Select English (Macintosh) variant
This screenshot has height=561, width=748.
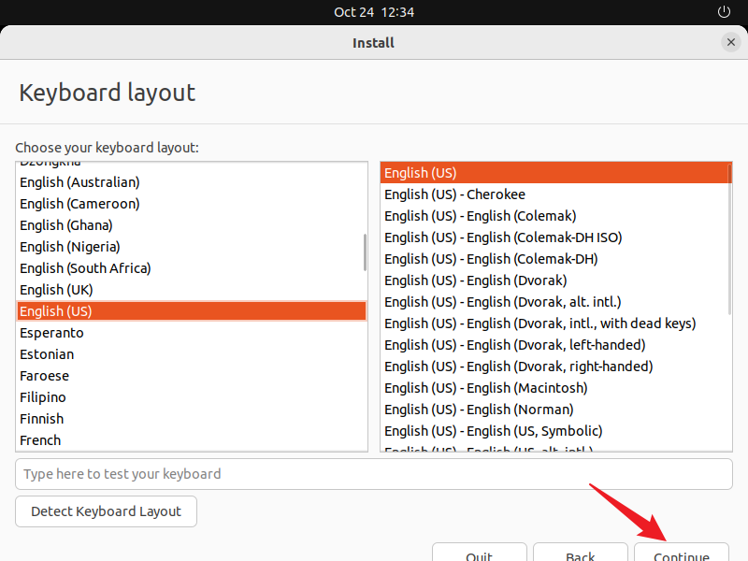[x=485, y=388]
